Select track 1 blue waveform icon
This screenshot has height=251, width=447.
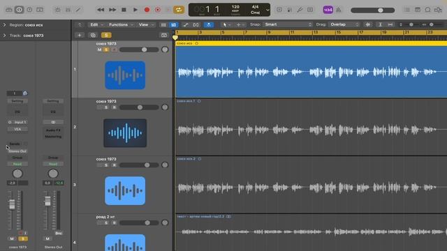125,75
